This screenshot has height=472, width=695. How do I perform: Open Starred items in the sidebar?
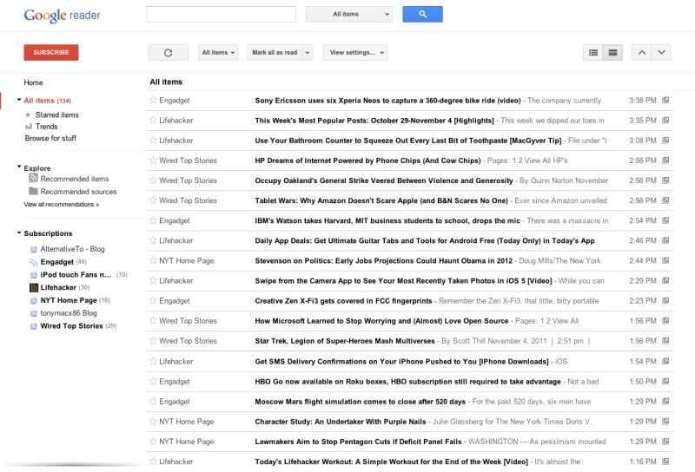coord(56,115)
